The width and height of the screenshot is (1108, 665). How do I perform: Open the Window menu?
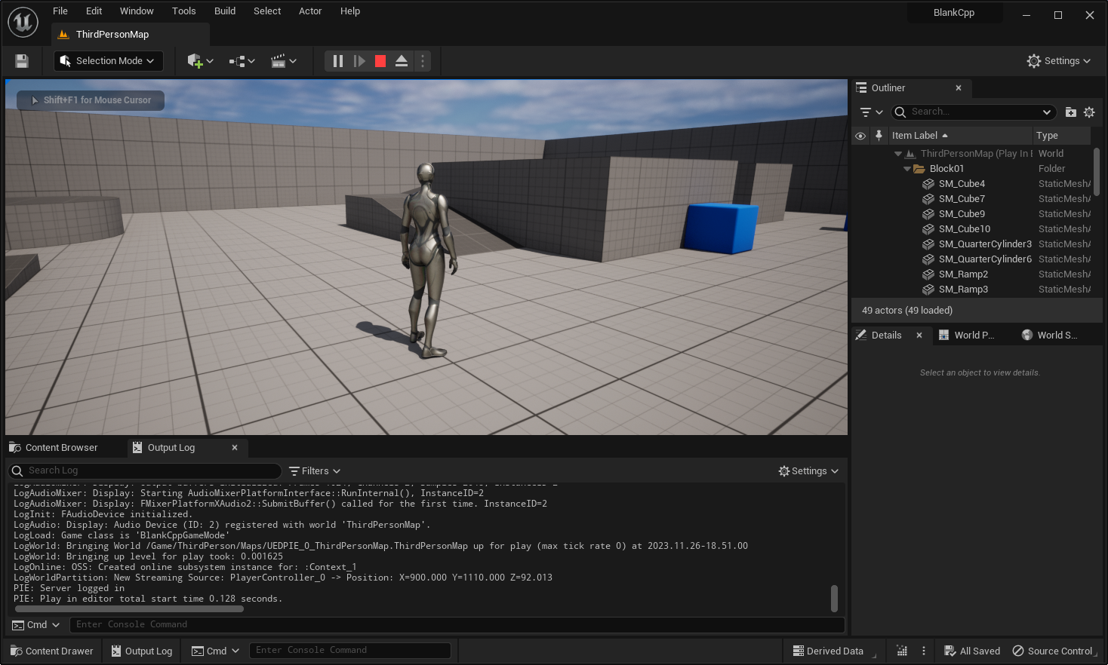[137, 11]
